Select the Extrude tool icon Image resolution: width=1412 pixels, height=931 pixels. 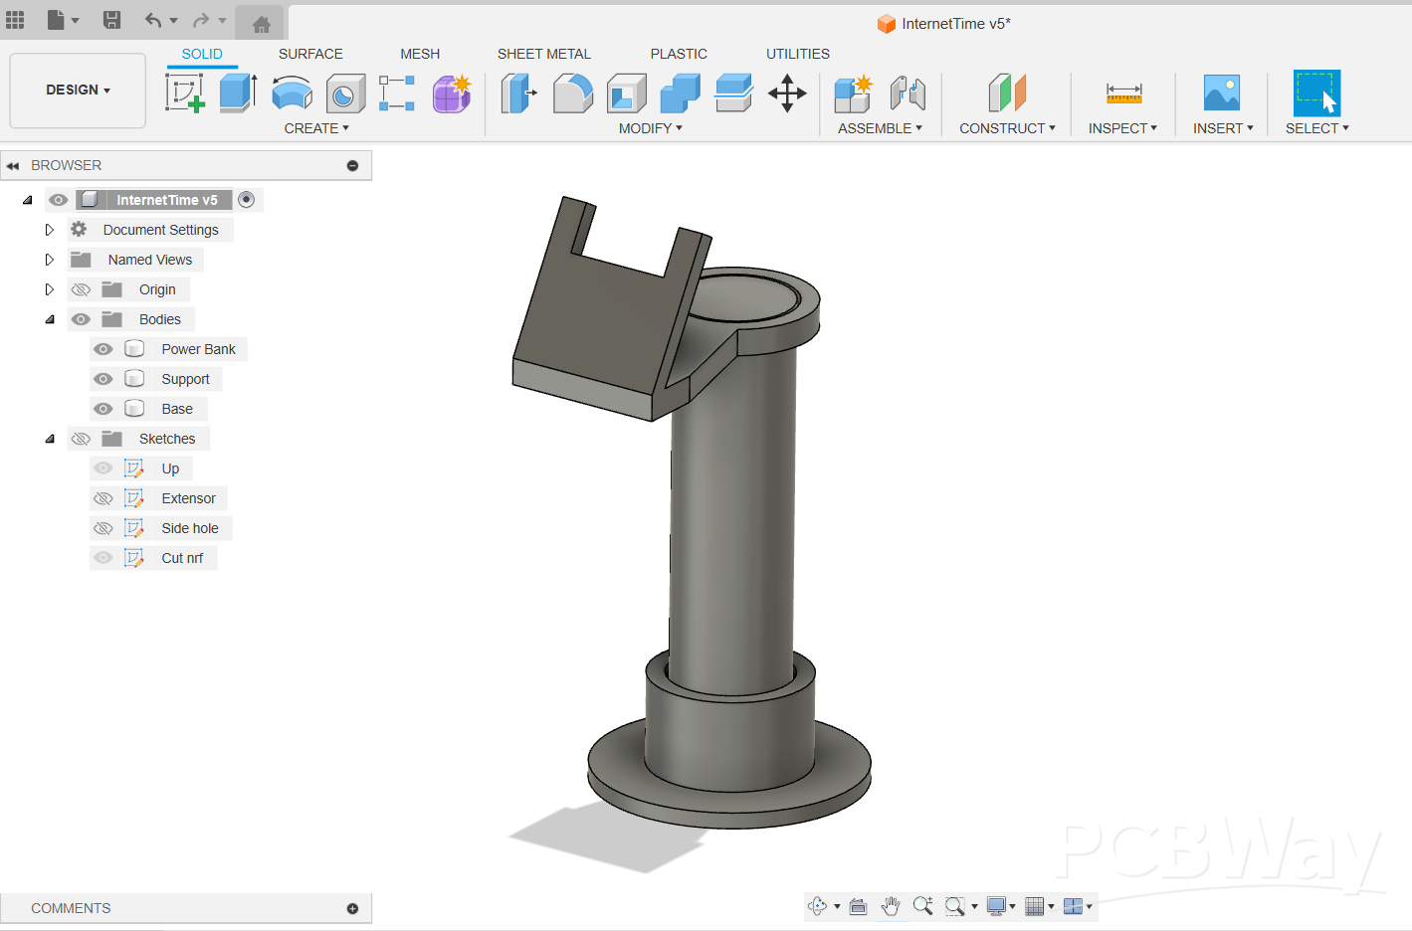[238, 93]
